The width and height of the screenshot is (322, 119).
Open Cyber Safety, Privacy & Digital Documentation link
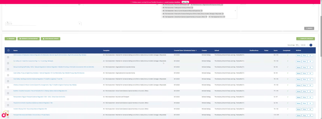49,73
